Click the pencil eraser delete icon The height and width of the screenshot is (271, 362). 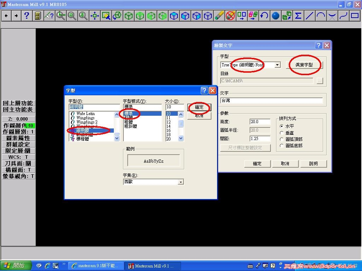point(219,16)
